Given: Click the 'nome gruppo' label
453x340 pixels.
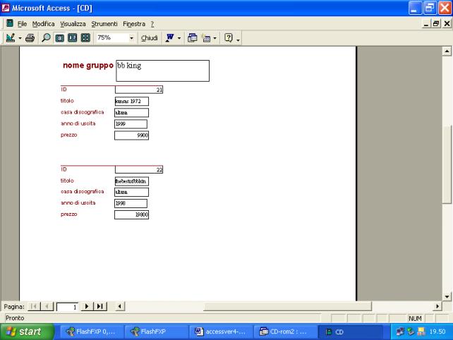Looking at the screenshot, I should [88, 66].
